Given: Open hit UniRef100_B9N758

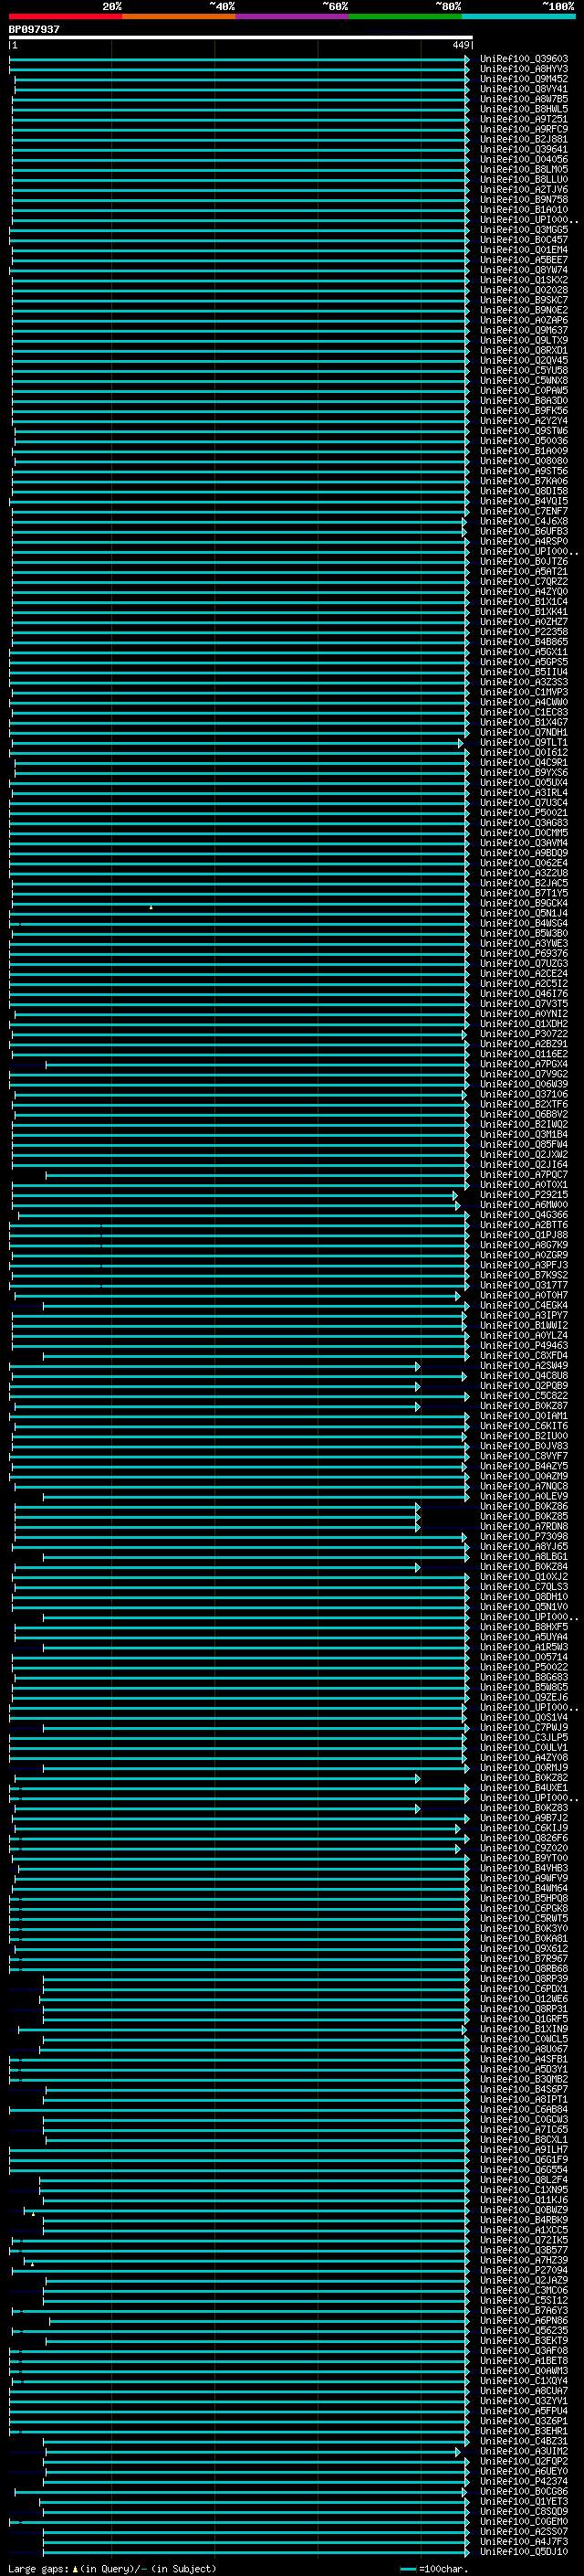Looking at the screenshot, I should point(524,200).
